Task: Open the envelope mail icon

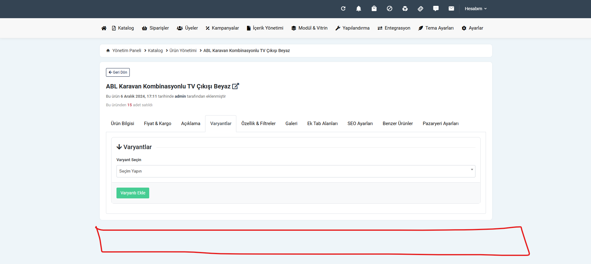Action: pyautogui.click(x=451, y=9)
